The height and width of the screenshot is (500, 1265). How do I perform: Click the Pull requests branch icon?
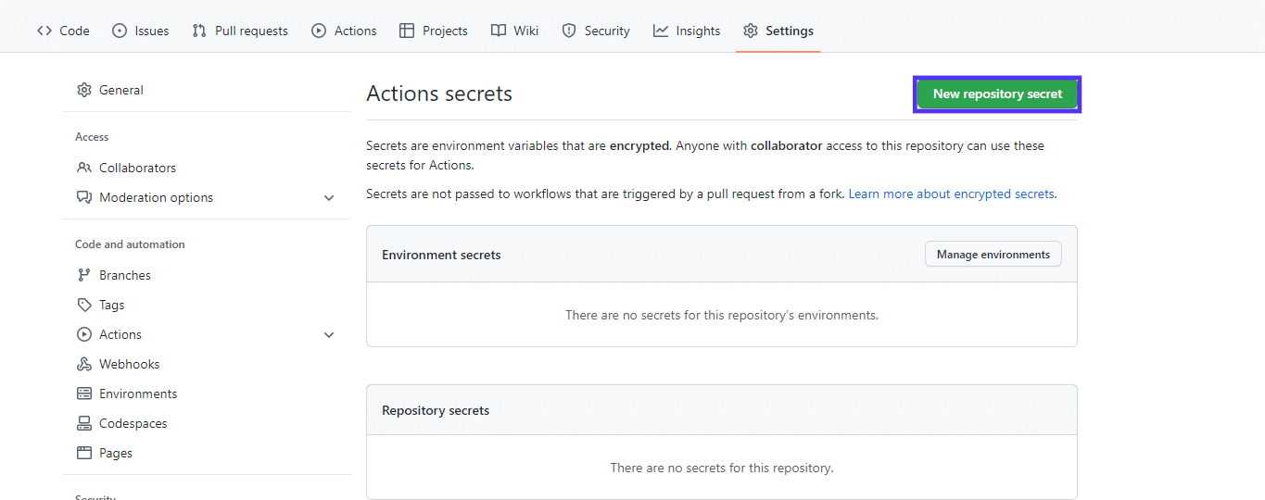coord(199,31)
